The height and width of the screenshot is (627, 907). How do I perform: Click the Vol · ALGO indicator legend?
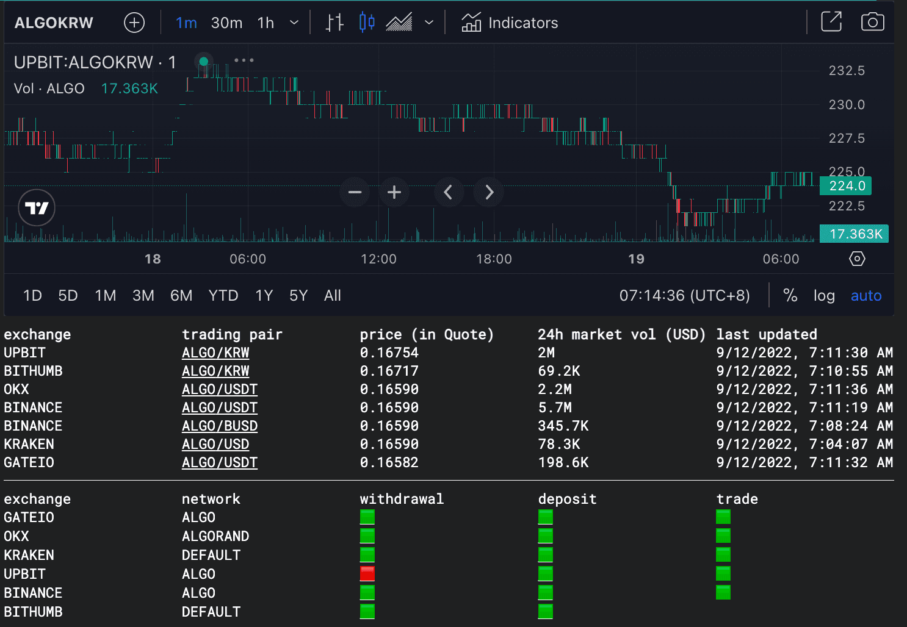[x=49, y=88]
